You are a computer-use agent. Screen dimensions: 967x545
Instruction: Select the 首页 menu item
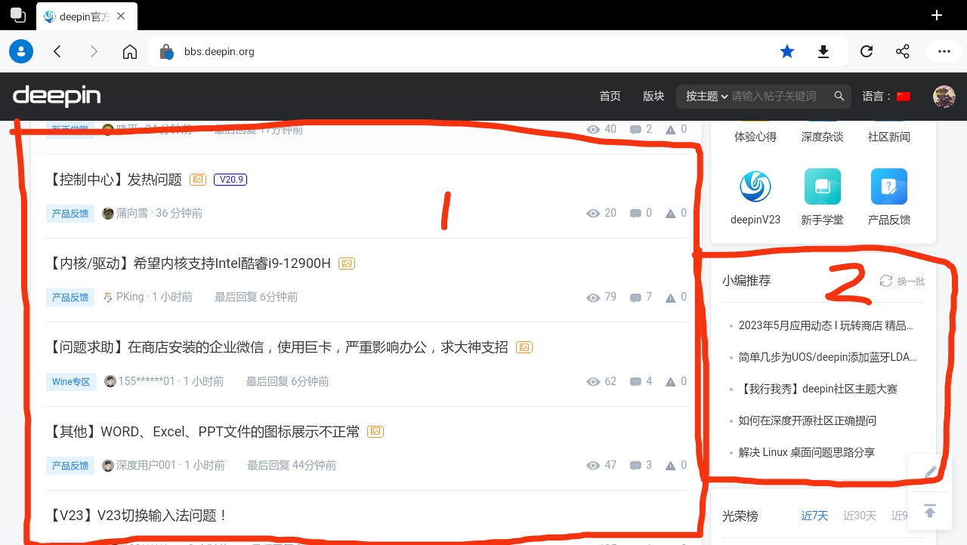pyautogui.click(x=610, y=96)
